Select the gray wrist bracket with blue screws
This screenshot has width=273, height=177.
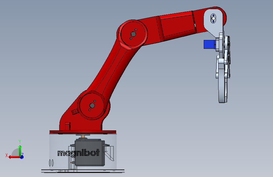(x=213, y=23)
